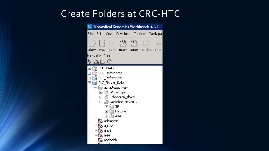Click the first Navigation Area toolbar icon
The height and width of the screenshot is (151, 269).
90,61
